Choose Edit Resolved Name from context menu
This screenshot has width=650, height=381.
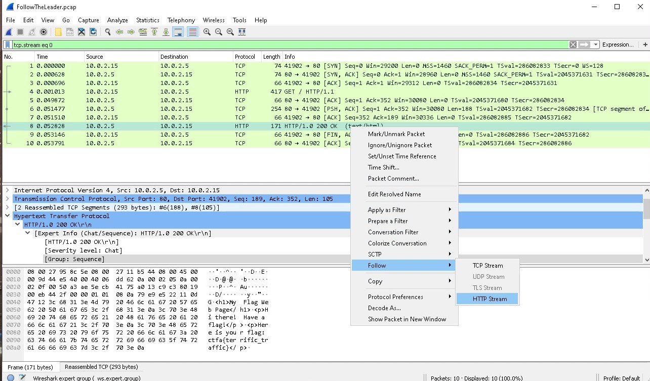(404, 194)
